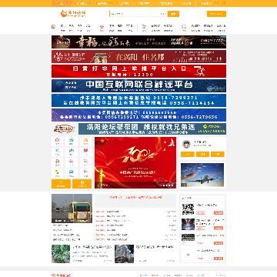Open the red 100th anniversary carousel slide
This screenshot has width=277, height=277.
coord(135,162)
